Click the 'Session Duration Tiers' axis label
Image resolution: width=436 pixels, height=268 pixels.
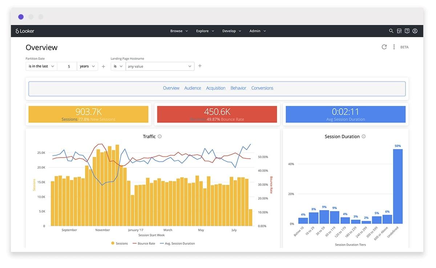350,245
